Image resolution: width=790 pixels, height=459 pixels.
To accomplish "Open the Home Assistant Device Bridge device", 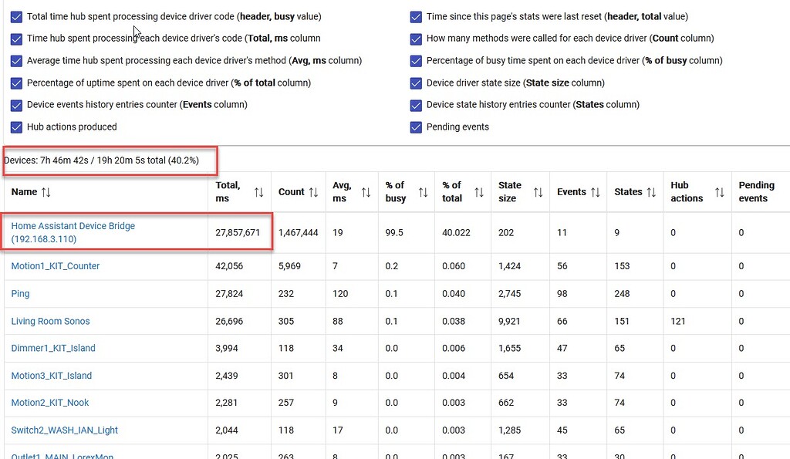I will point(73,226).
